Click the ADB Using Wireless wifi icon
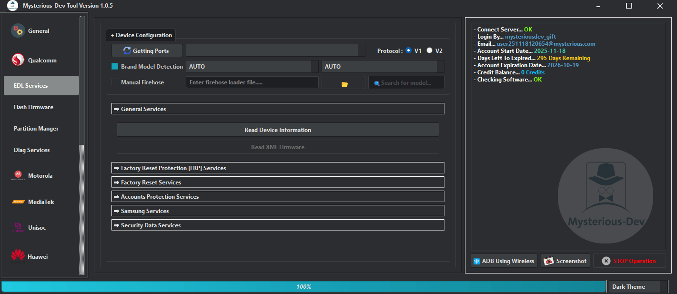This screenshot has height=294, width=677. coord(476,260)
